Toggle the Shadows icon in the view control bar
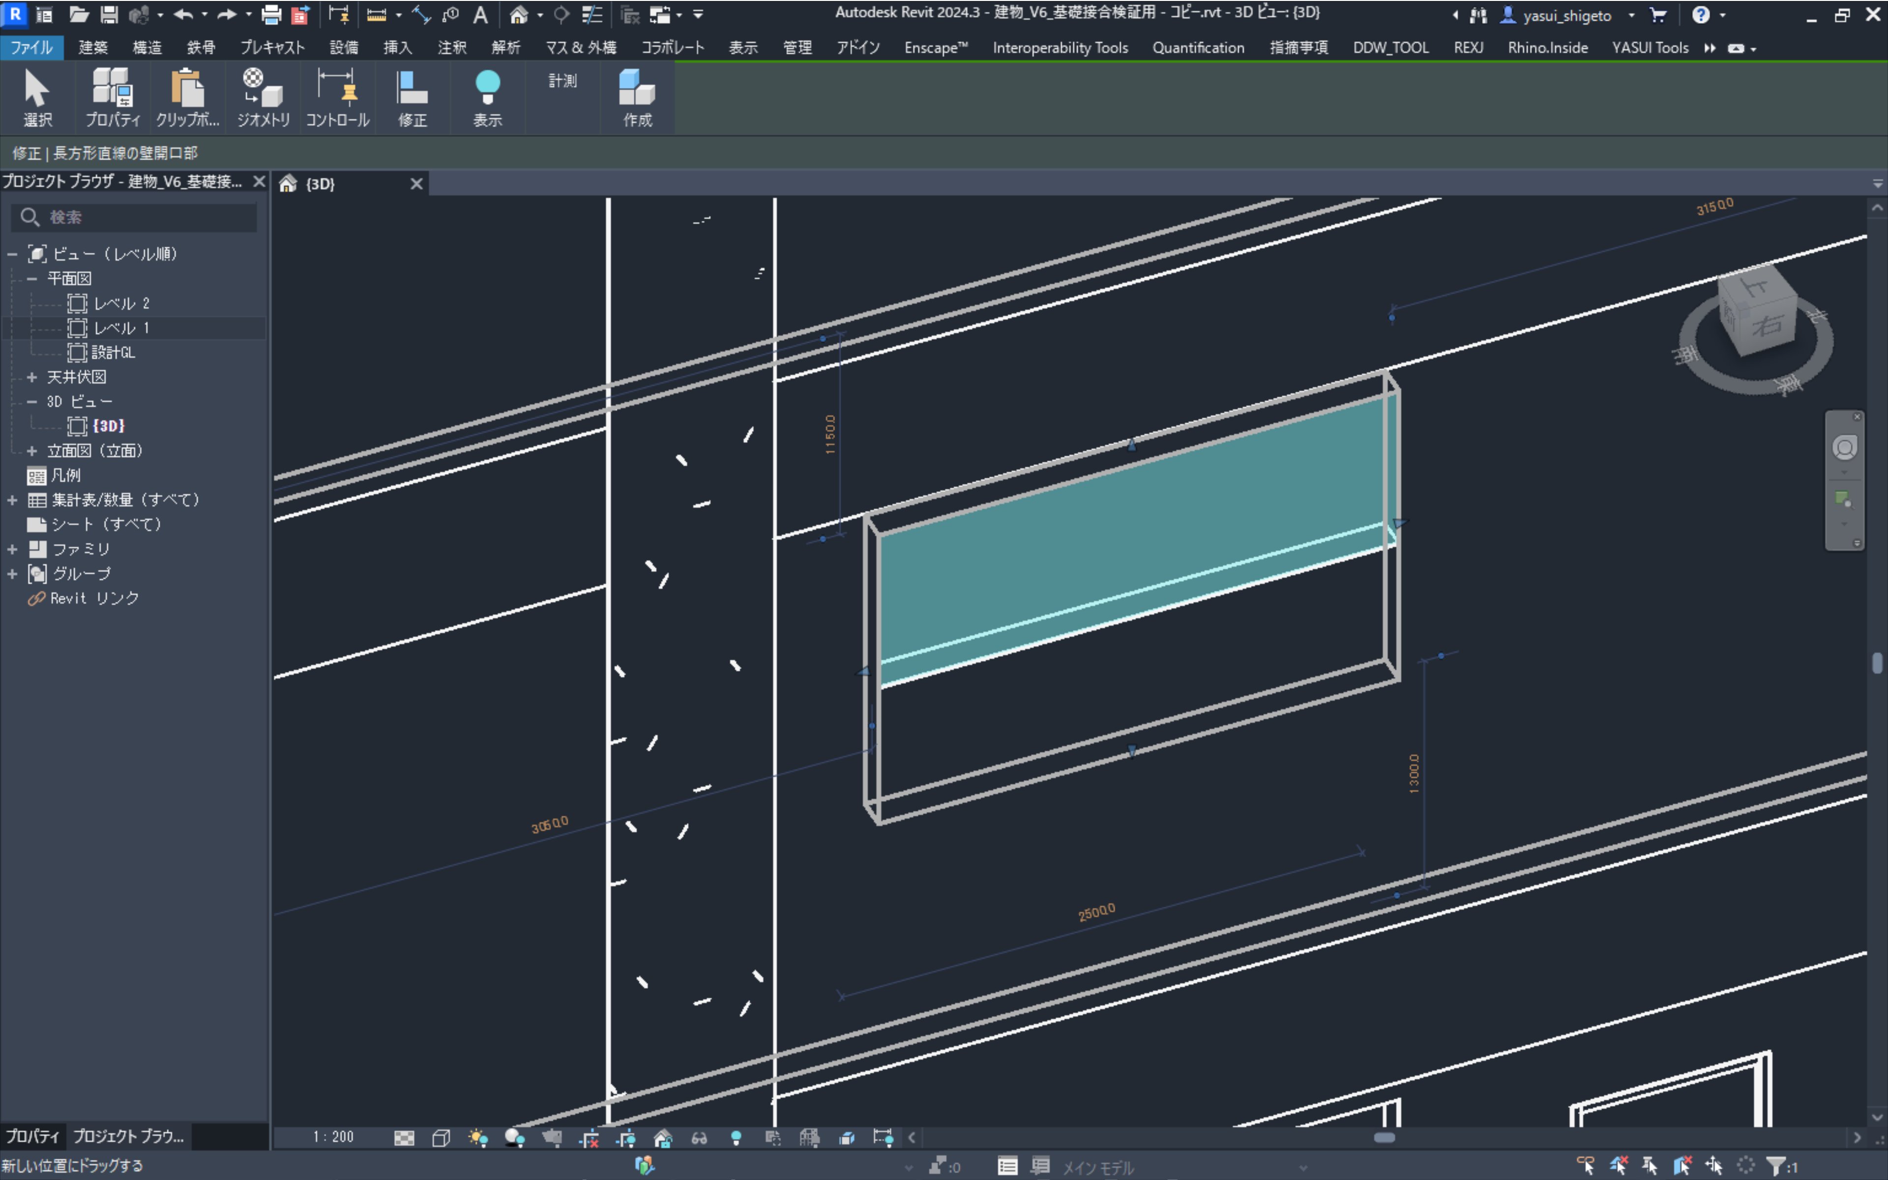The width and height of the screenshot is (1888, 1180). point(514,1138)
